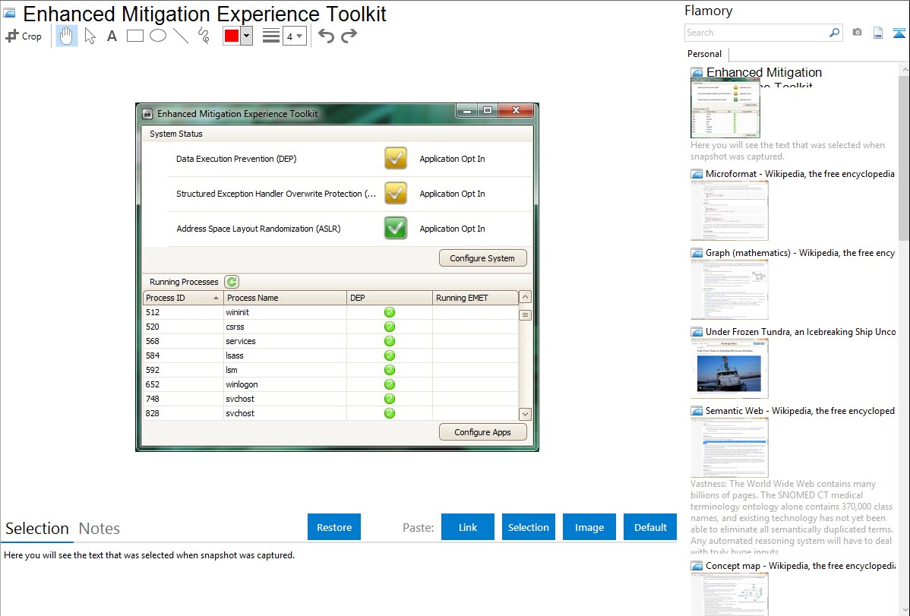Open the Semantic Web snapshot thumbnail
The height and width of the screenshot is (616, 910).
[729, 447]
